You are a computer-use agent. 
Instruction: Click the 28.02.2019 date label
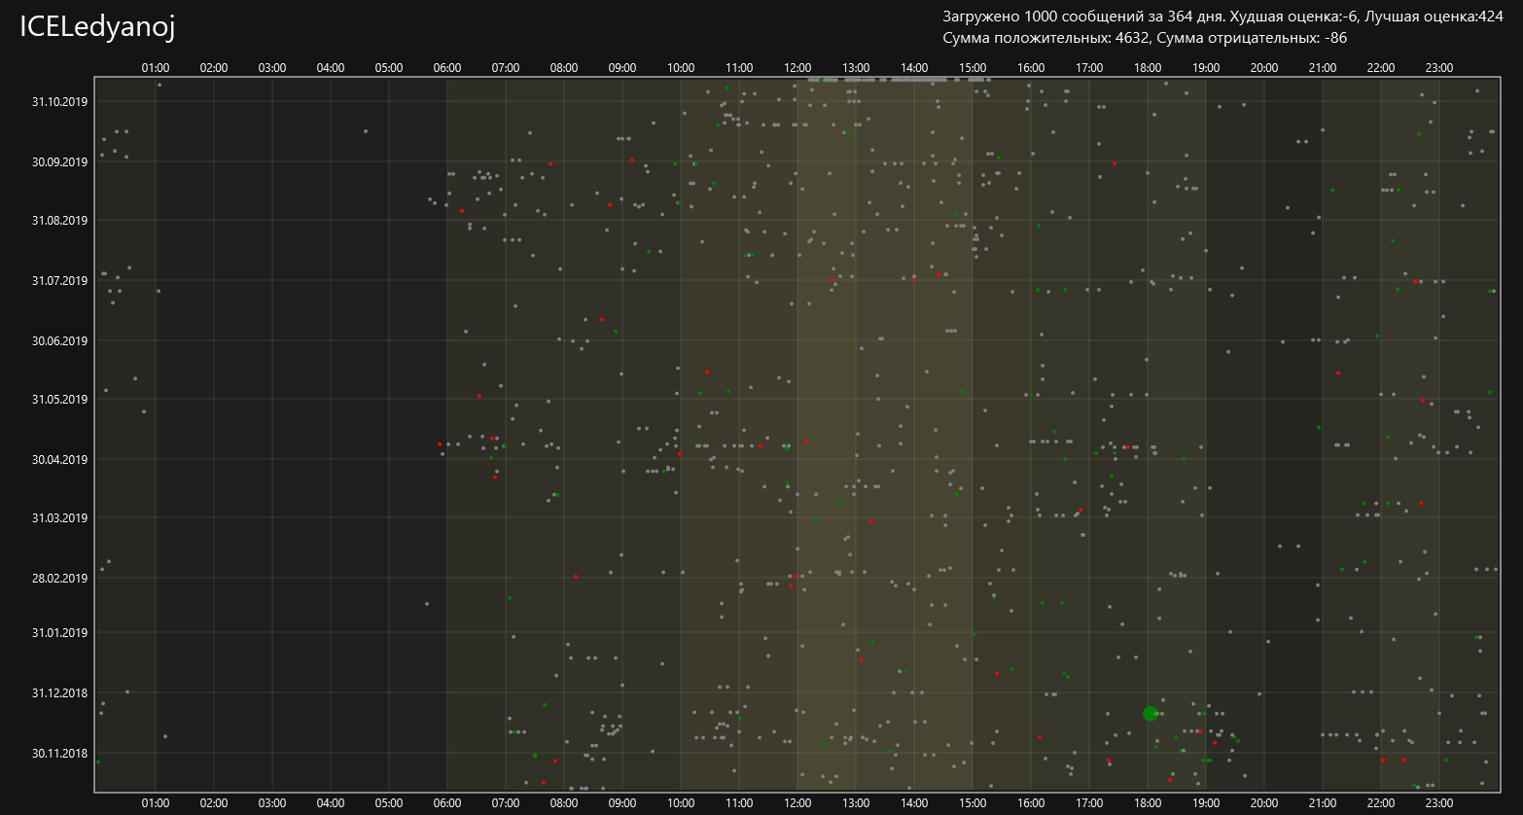(x=59, y=578)
